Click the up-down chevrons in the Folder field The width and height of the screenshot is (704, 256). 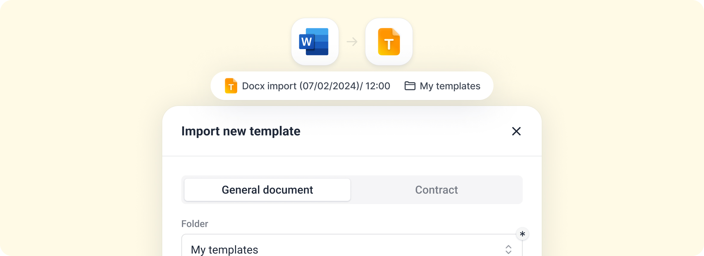coord(509,249)
